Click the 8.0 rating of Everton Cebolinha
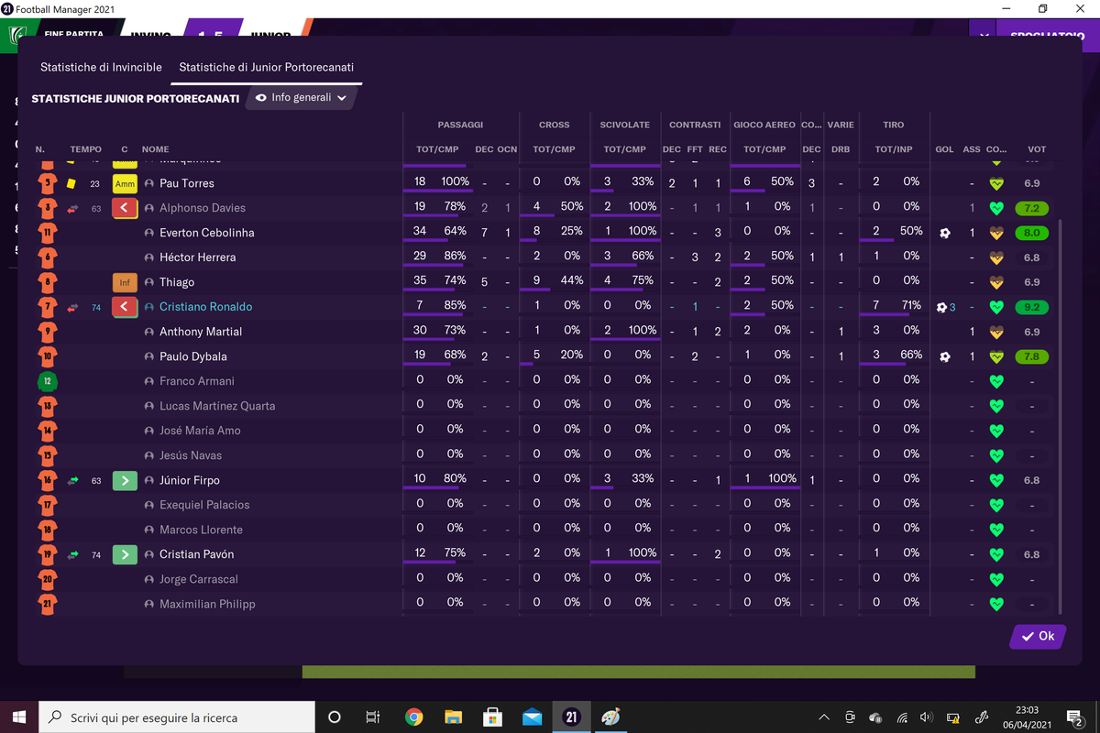Viewport: 1100px width, 733px height. [x=1032, y=233]
